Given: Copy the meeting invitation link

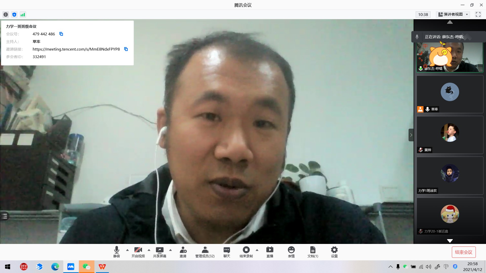Looking at the screenshot, I should (126, 49).
